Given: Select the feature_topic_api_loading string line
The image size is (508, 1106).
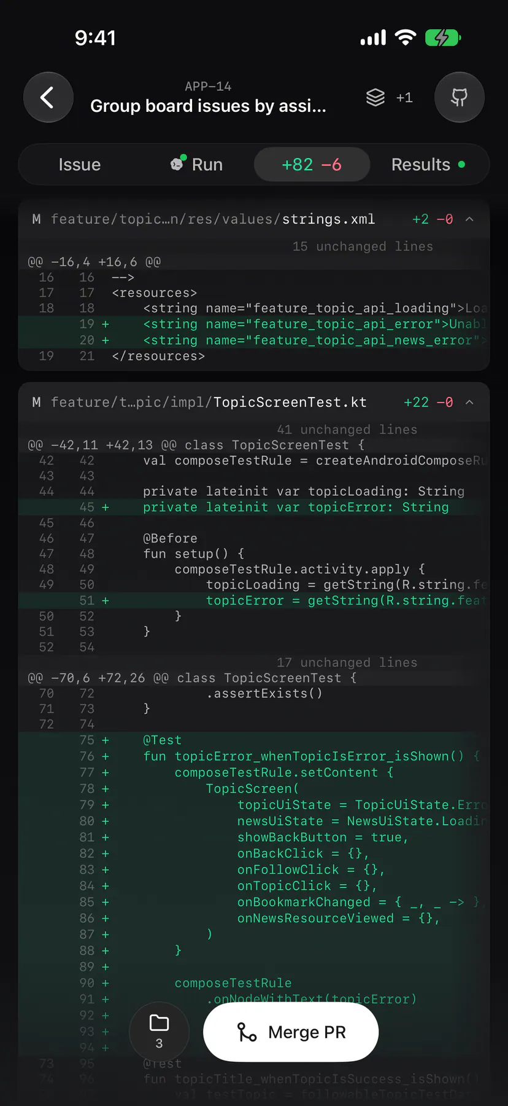Looking at the screenshot, I should pyautogui.click(x=254, y=308).
